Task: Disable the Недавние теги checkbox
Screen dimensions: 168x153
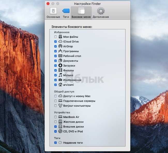Action: (x=56, y=143)
